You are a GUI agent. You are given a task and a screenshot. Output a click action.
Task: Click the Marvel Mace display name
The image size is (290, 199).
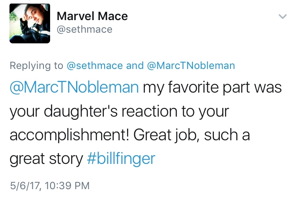92,16
